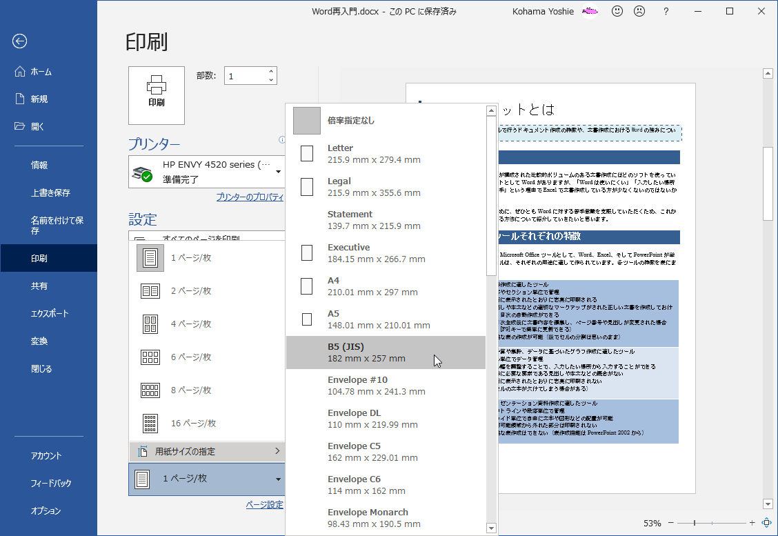Open 情報 in the backstage menu
Image resolution: width=778 pixels, height=536 pixels.
pos(48,165)
